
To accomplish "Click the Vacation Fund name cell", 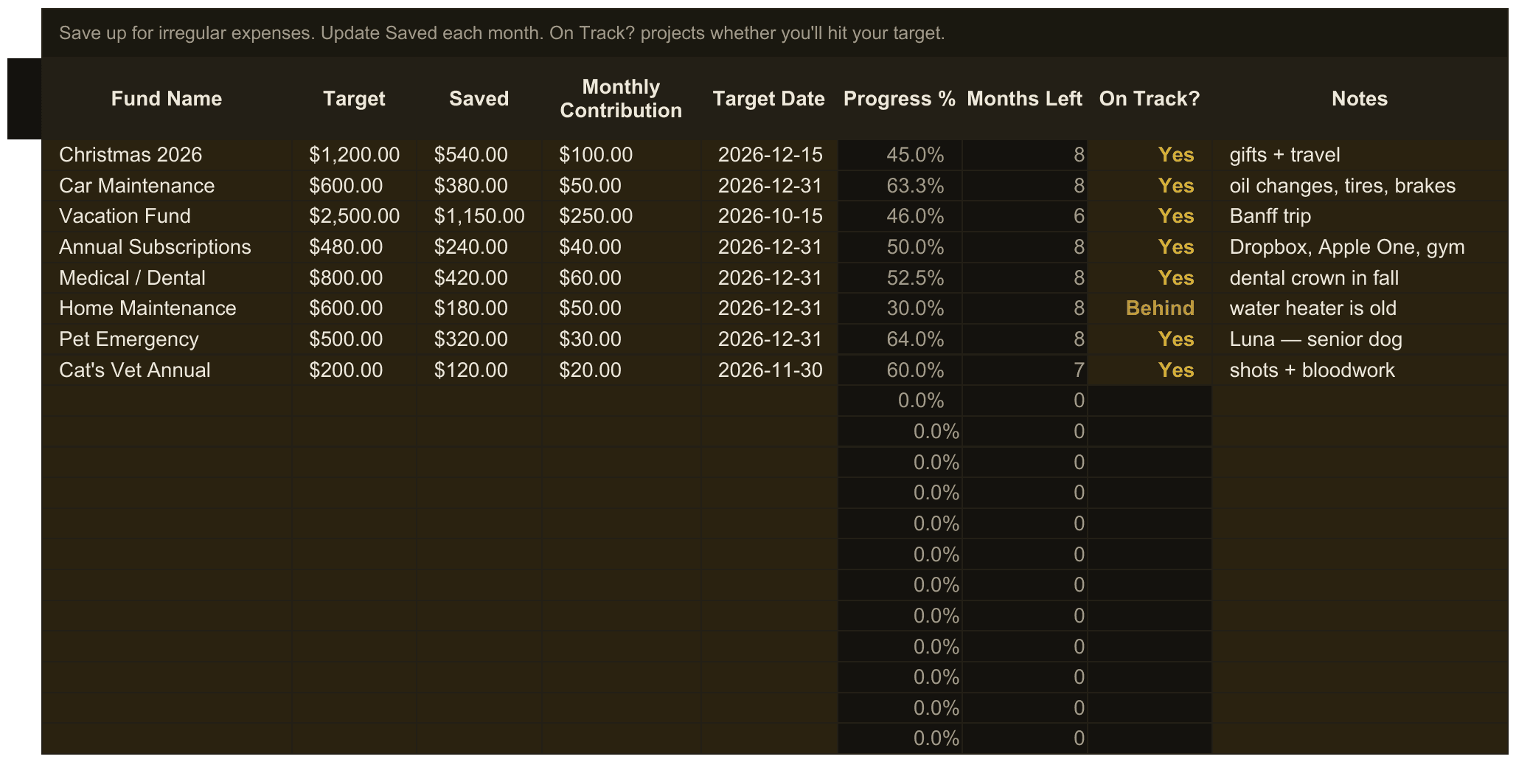I will click(x=167, y=216).
